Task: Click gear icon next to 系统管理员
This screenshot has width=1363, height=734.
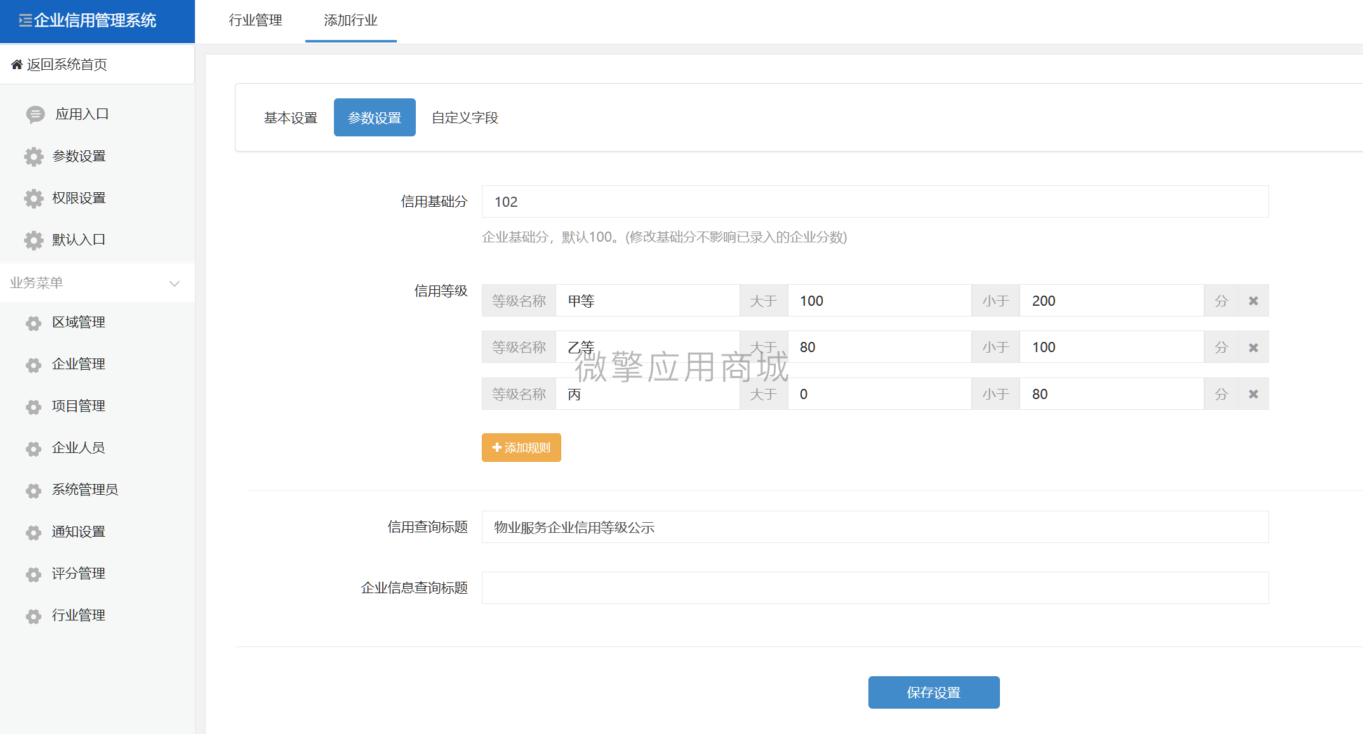Action: coord(34,490)
